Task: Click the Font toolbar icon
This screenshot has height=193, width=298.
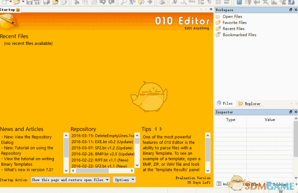Action: point(174,2)
